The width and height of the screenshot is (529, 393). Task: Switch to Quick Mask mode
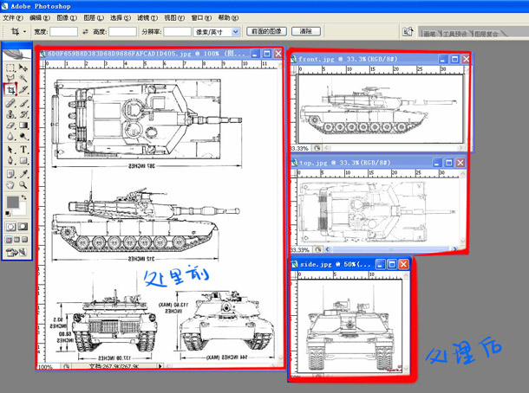pos(23,227)
